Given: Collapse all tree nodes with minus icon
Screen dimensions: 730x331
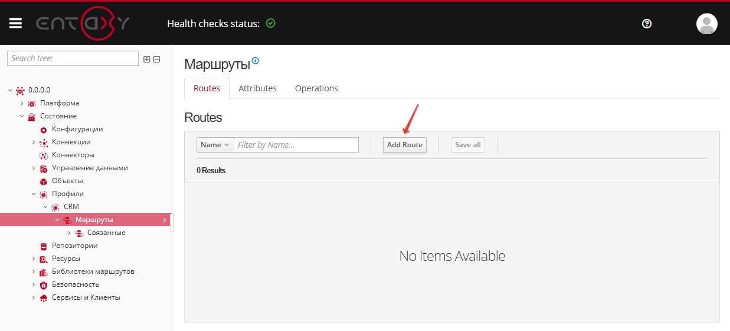Looking at the screenshot, I should (x=156, y=59).
